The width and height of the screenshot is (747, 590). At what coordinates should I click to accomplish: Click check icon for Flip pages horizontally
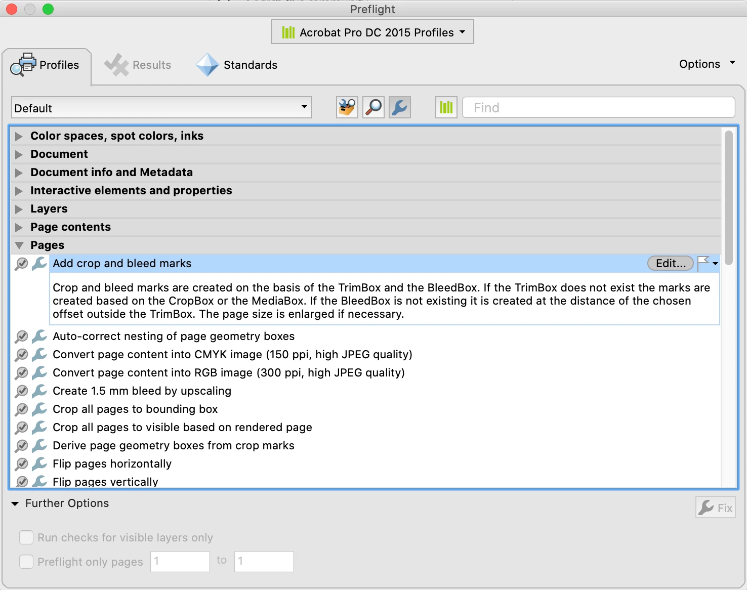[x=21, y=464]
